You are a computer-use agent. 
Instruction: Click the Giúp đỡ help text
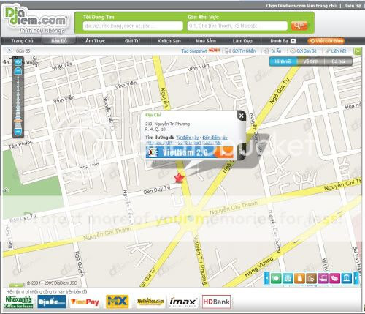click(23, 51)
